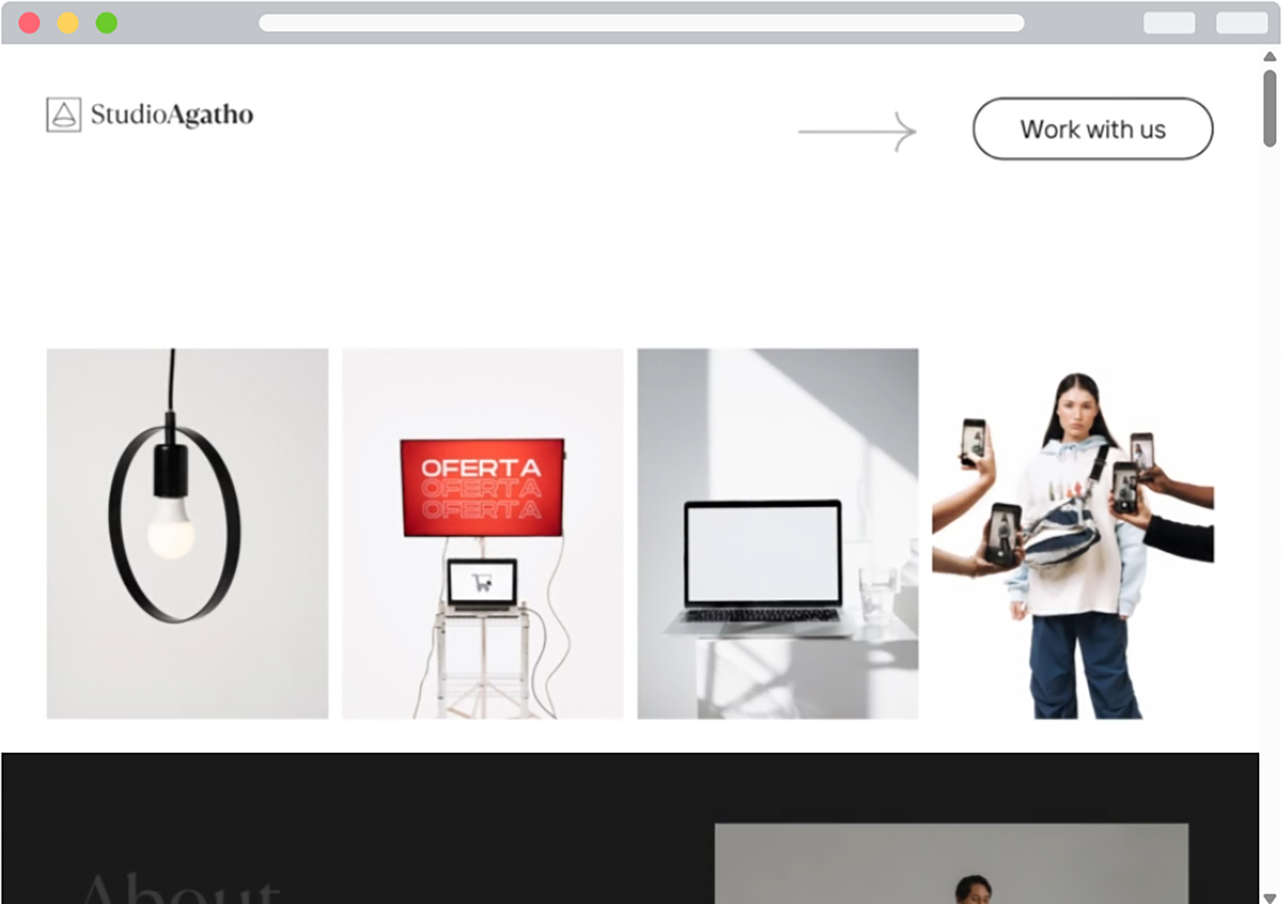Click the red close window dot

(x=29, y=23)
